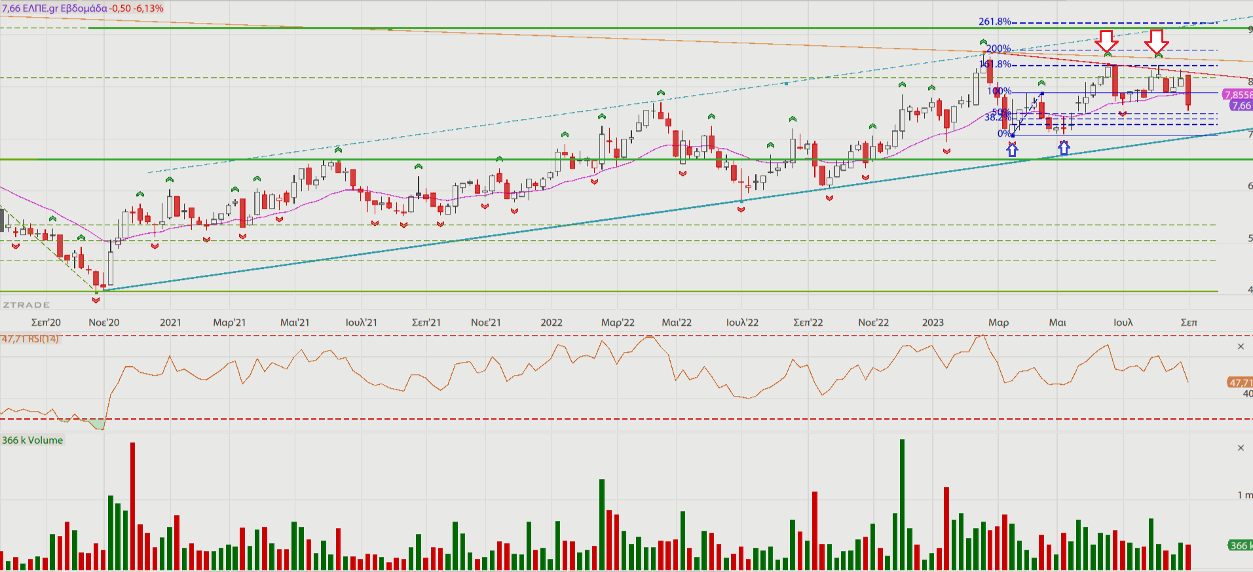1253x572 pixels.
Task: Click the 2022 label on time axis
Action: [552, 323]
